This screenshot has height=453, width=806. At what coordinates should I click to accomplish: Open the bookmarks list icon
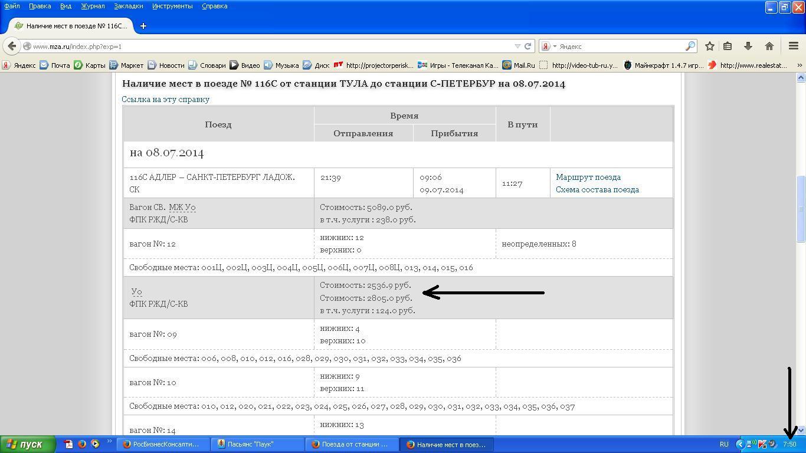point(728,46)
